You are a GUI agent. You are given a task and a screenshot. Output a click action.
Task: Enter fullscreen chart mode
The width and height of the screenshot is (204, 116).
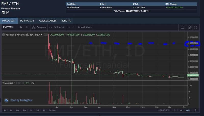196,27
